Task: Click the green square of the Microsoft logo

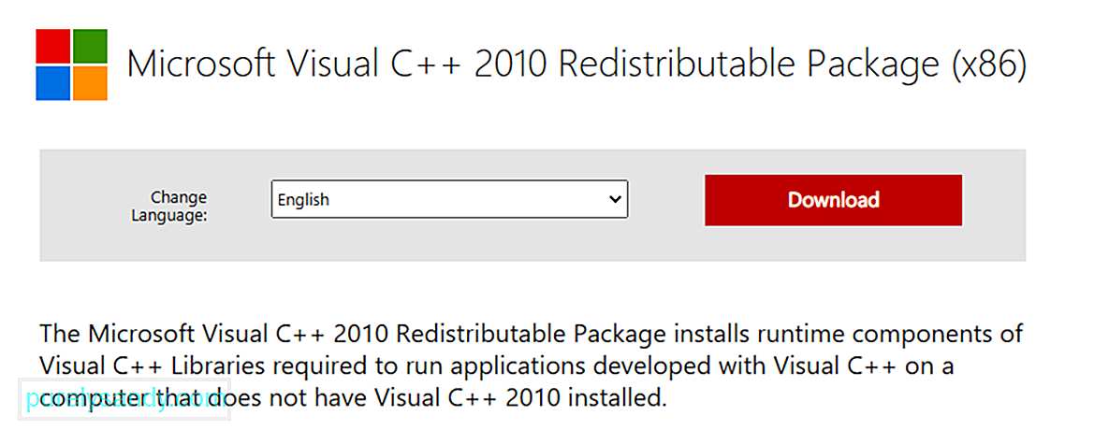Action: coord(90,46)
